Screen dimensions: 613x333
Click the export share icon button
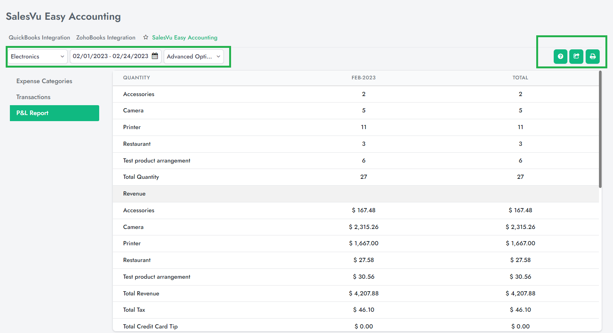pos(576,57)
